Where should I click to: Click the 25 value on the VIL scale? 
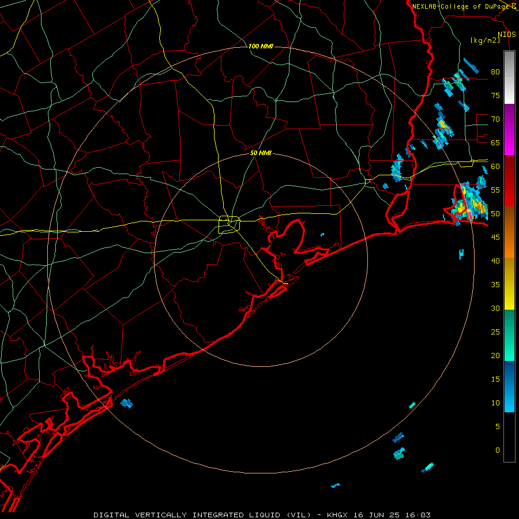(495, 332)
